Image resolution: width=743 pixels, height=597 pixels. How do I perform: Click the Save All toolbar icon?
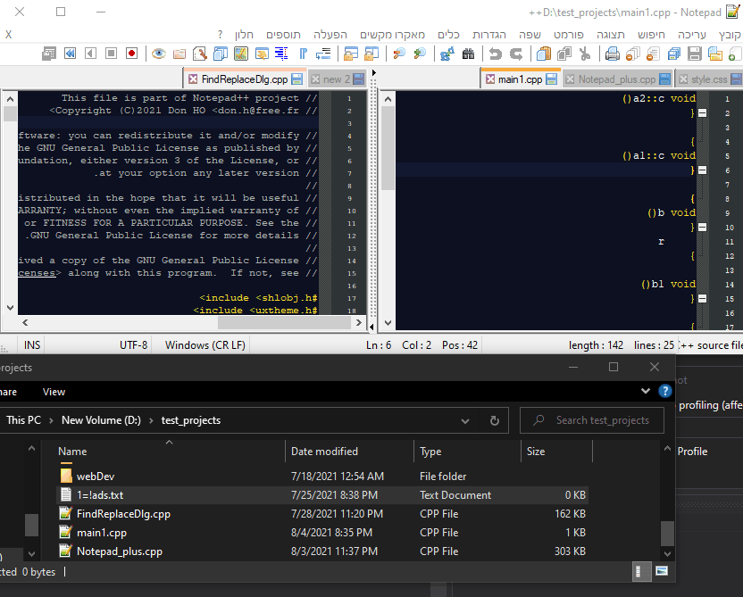pos(674,54)
